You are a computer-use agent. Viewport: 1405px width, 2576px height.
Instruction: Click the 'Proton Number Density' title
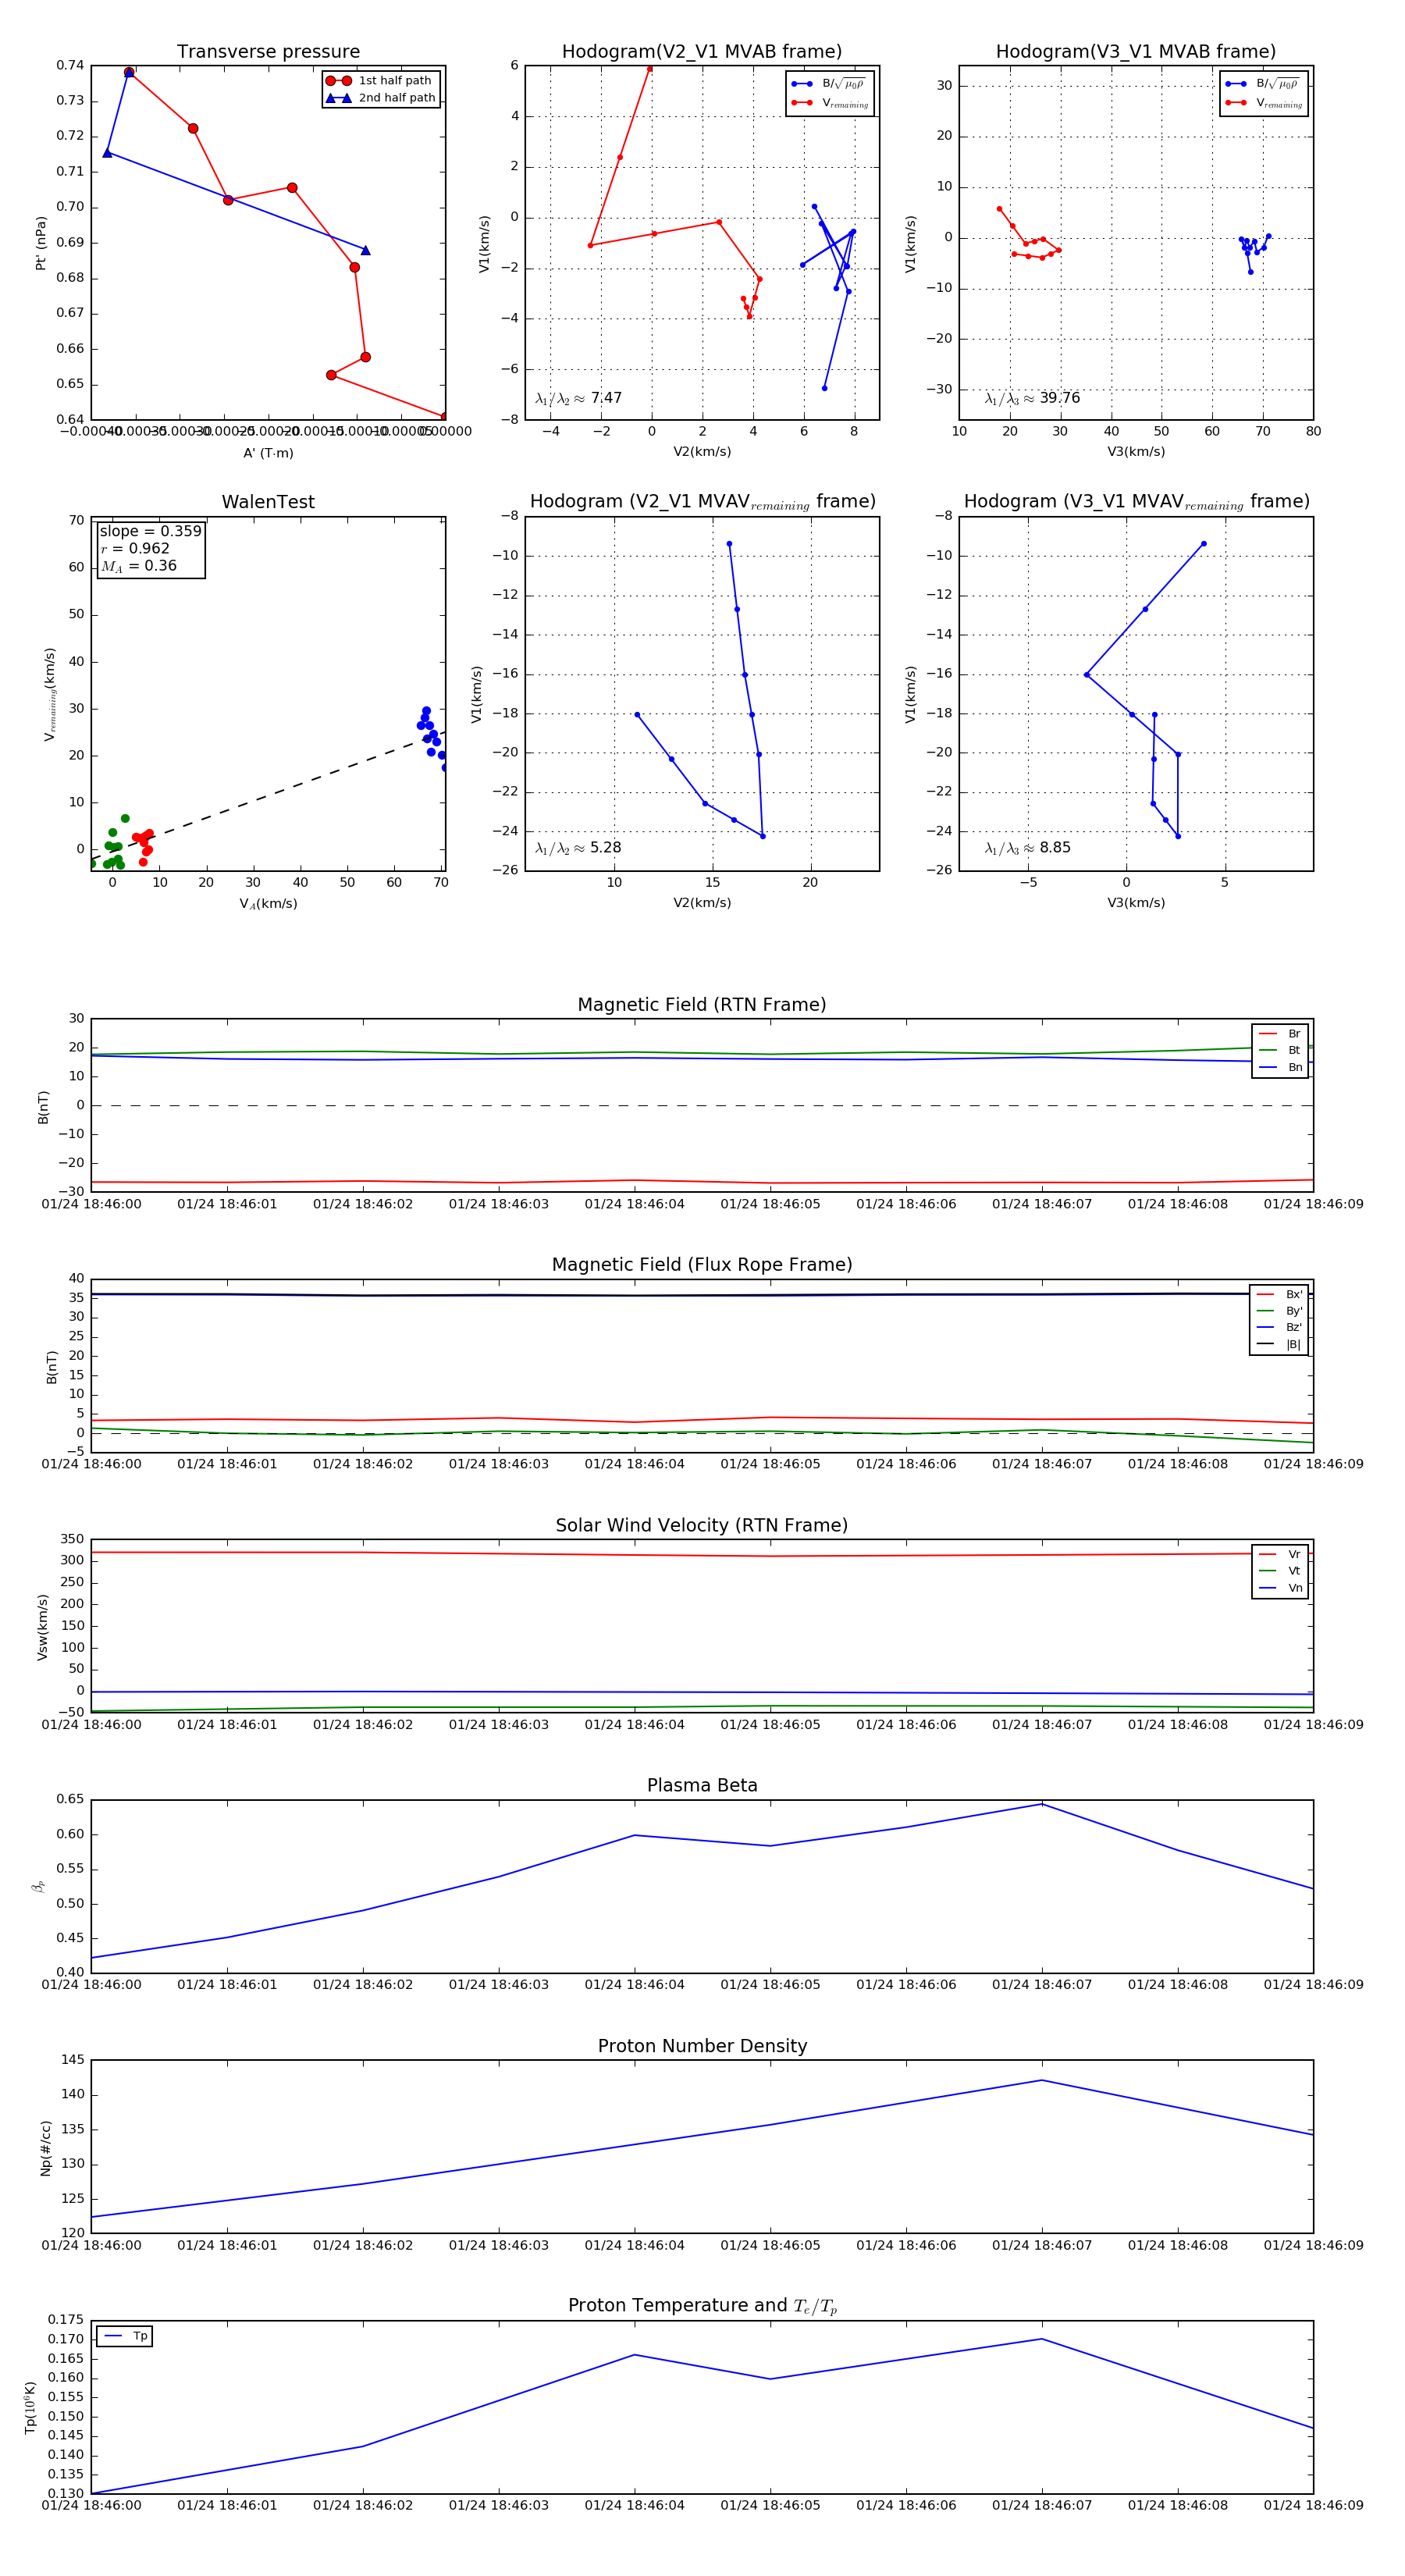(x=702, y=2046)
